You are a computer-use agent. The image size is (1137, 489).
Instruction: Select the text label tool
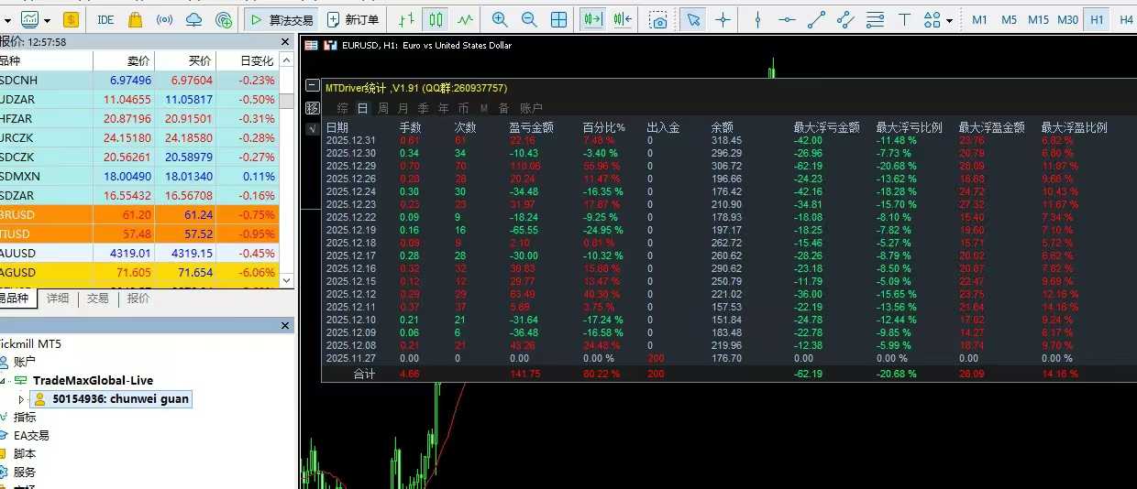click(x=905, y=19)
